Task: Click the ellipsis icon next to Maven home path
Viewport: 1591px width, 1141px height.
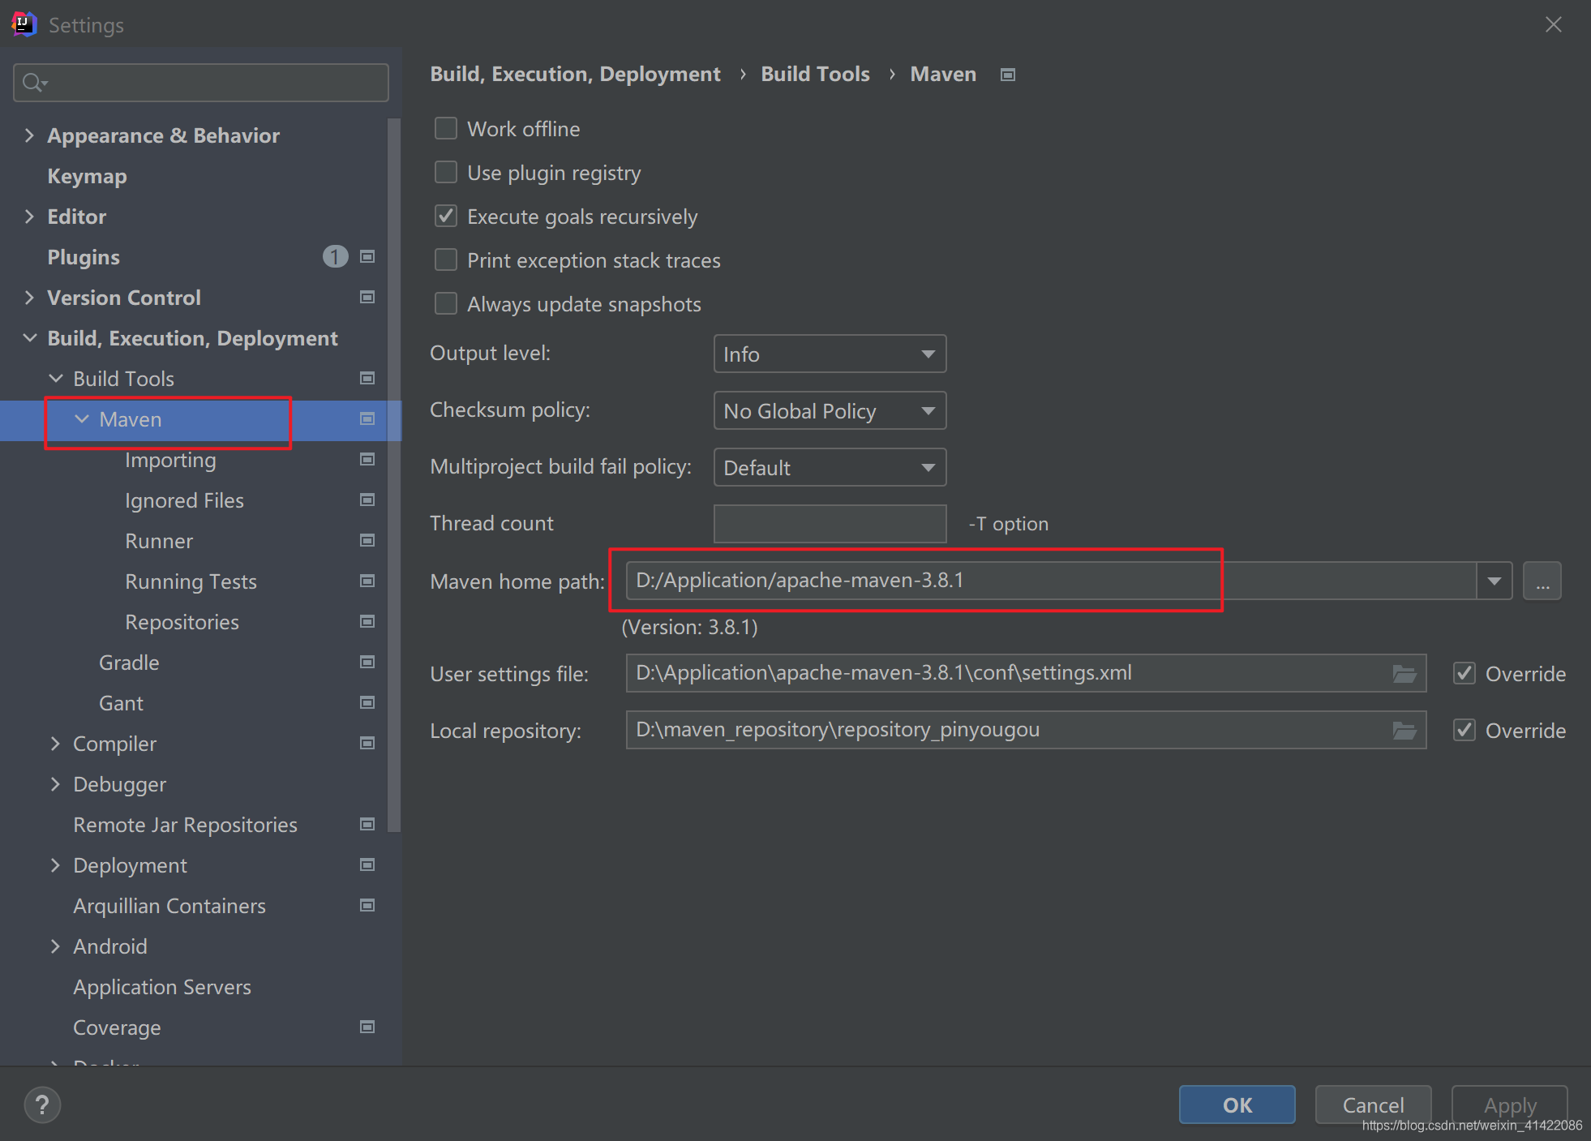Action: 1541,579
